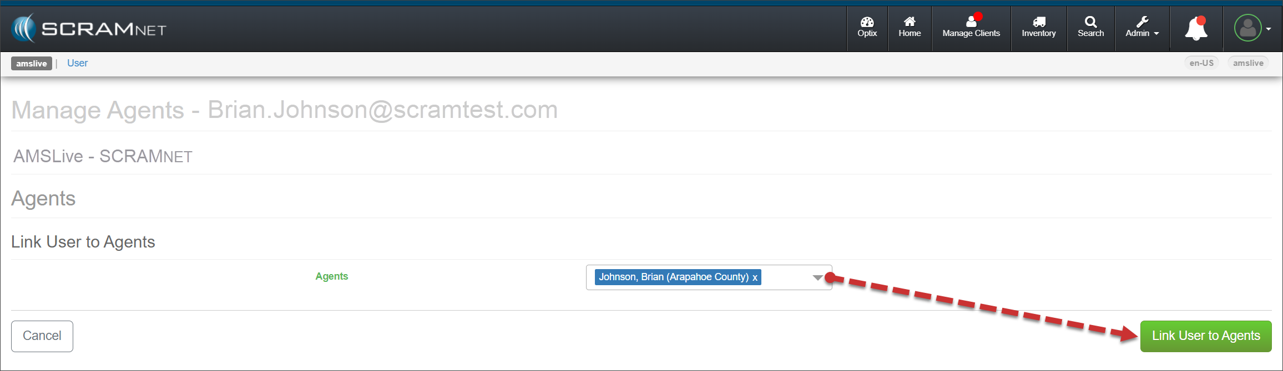Click the user profile avatar
Viewport: 1283px width, 371px height.
coord(1247,28)
